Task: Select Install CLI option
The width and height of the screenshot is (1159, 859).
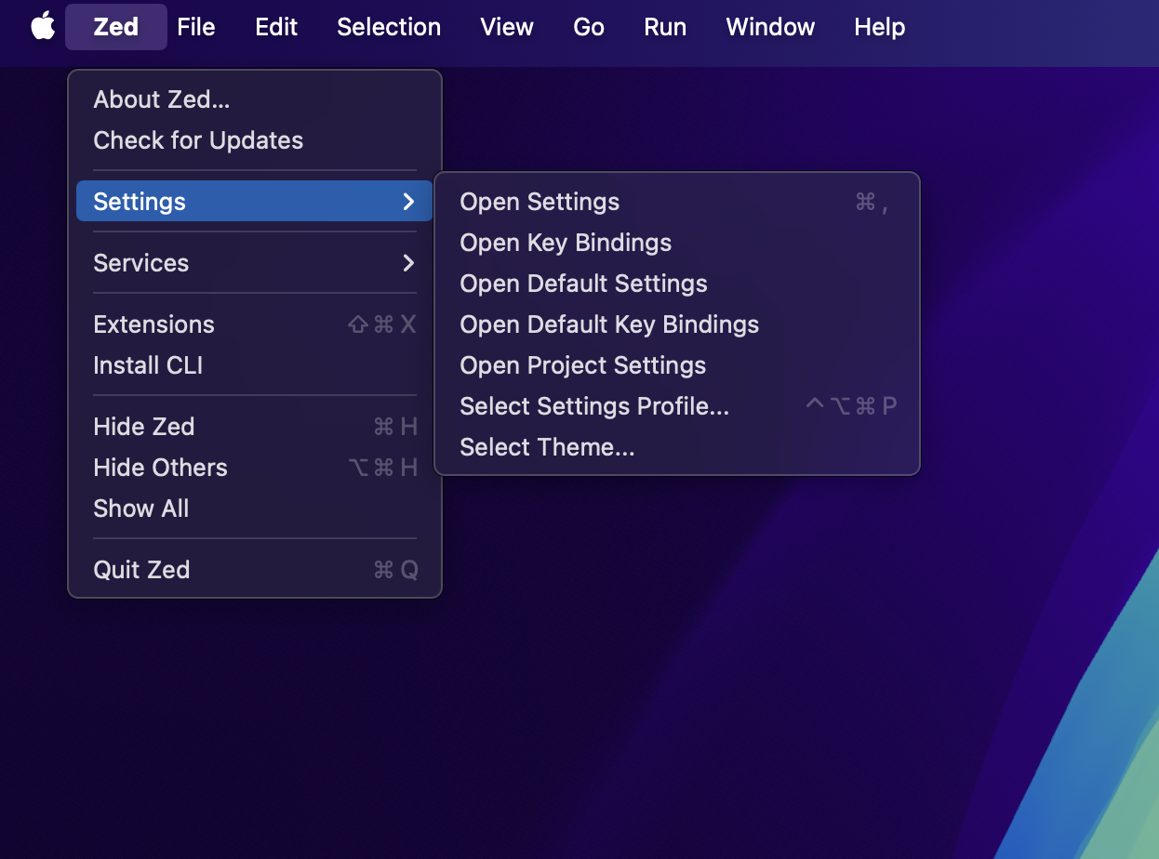Action: click(148, 365)
